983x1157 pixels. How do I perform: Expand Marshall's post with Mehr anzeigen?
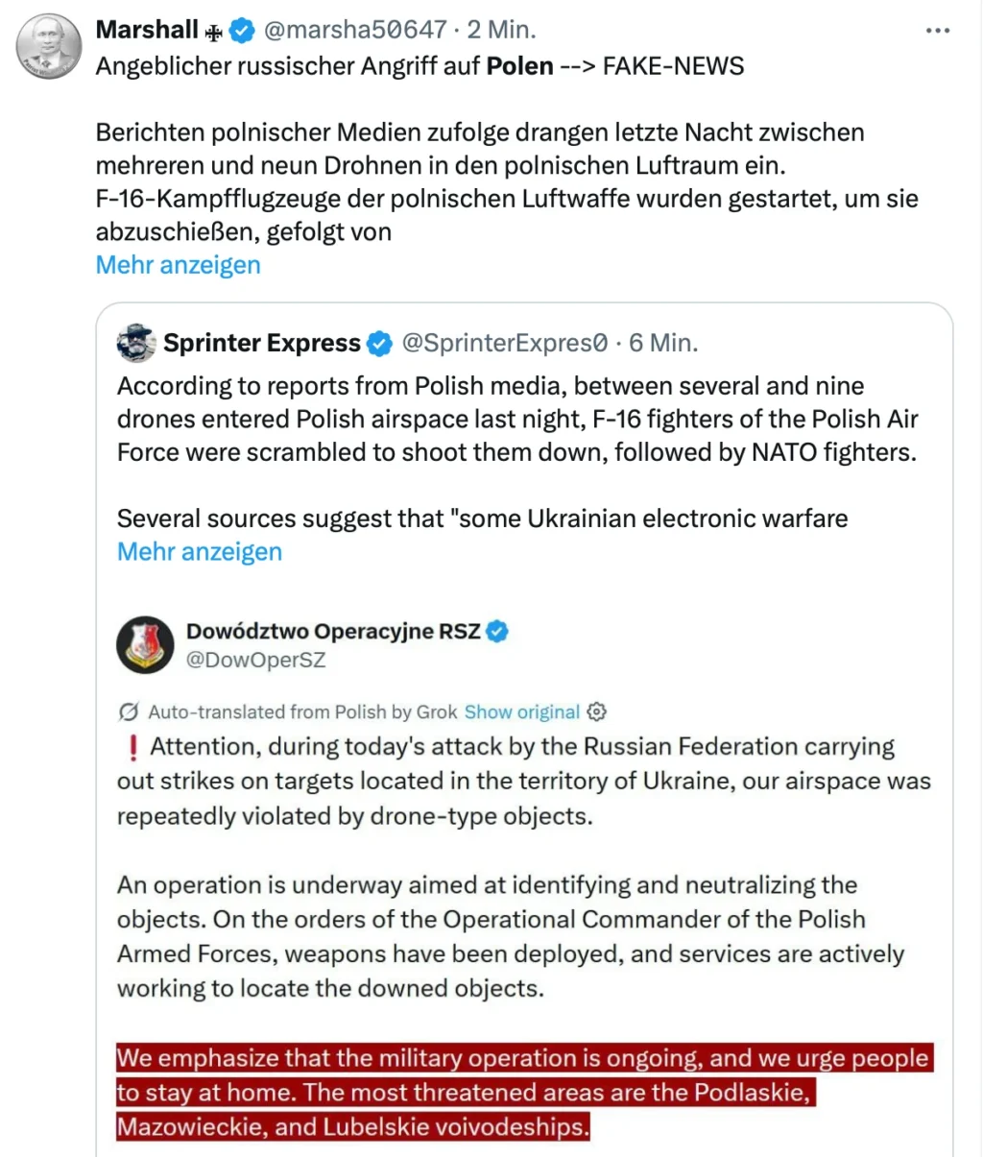tap(177, 265)
